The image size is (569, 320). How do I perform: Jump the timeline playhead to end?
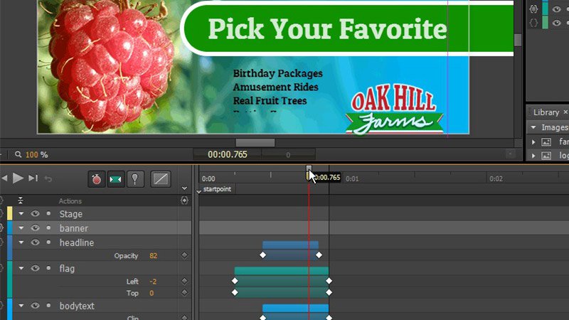[33, 178]
